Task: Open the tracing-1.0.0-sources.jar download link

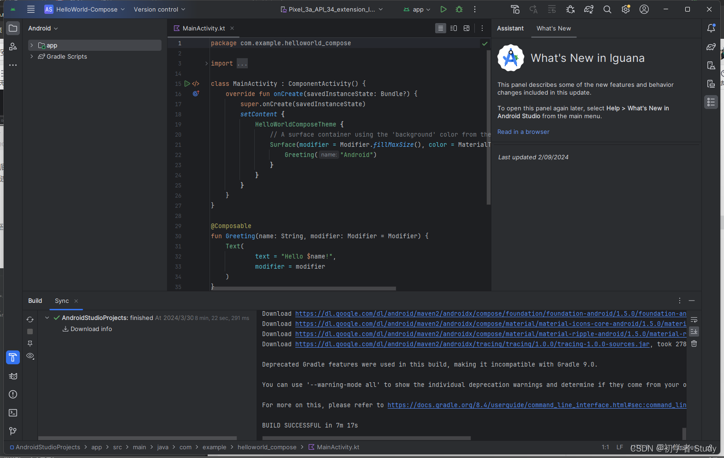Action: tap(473, 344)
